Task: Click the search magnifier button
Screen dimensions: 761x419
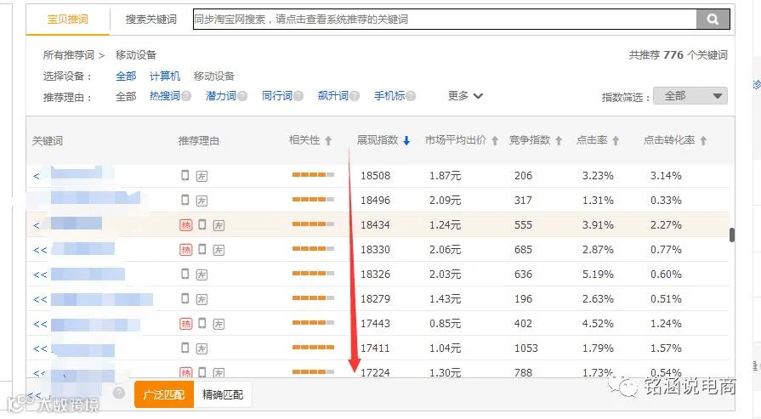Action: click(713, 20)
